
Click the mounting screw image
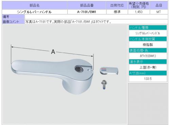tap(104, 85)
